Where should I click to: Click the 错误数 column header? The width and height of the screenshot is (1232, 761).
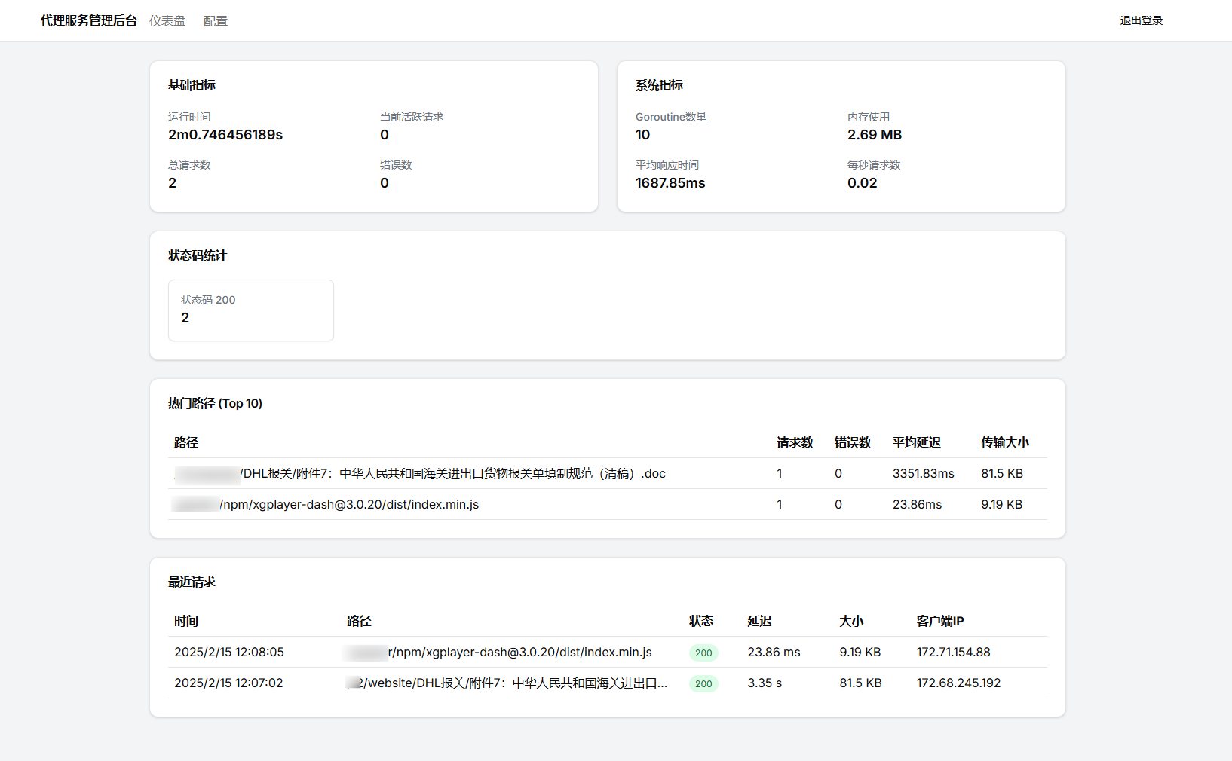(x=852, y=443)
